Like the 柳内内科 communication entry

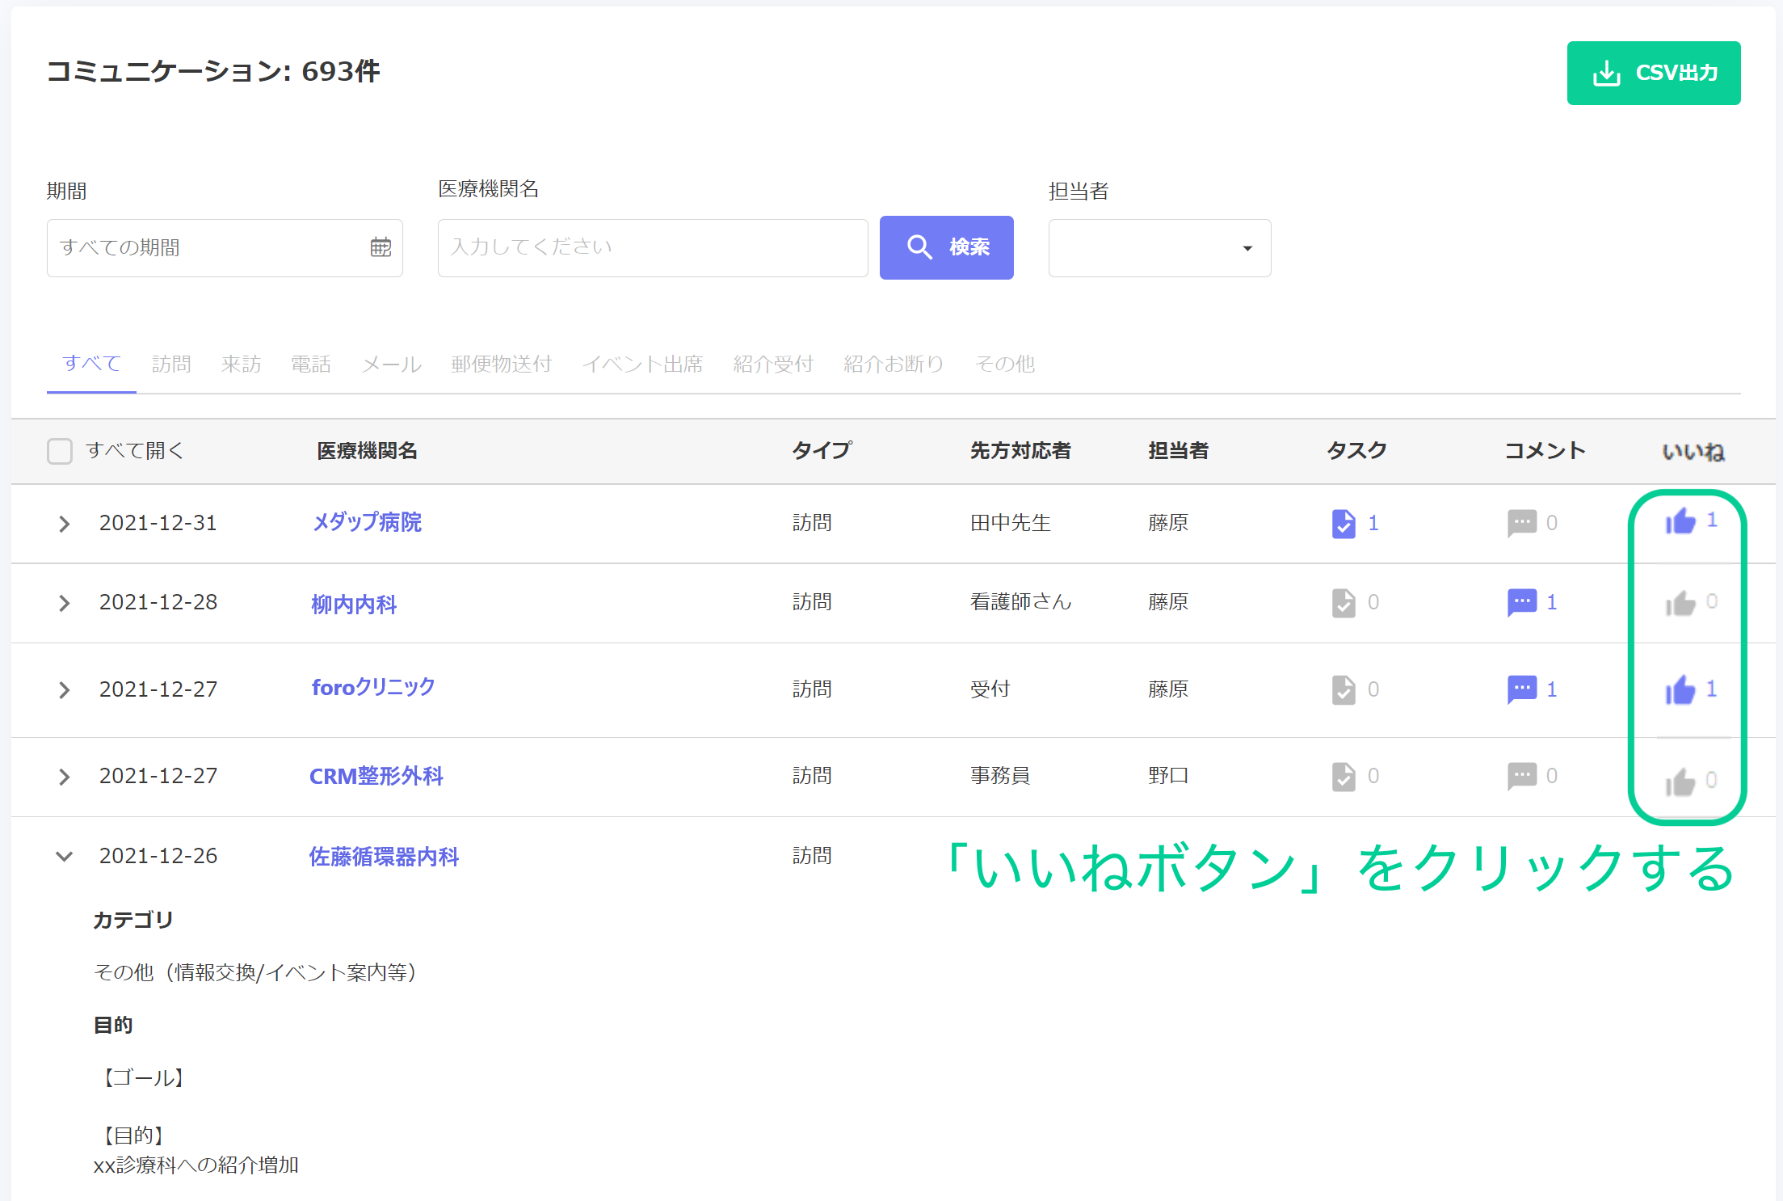(x=1680, y=604)
